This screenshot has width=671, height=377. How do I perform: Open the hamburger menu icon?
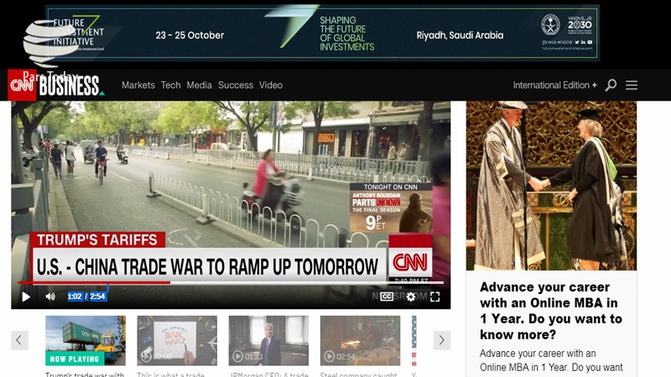pyautogui.click(x=632, y=85)
